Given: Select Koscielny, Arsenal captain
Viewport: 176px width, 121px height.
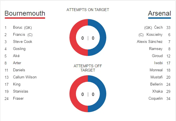Looking at the screenshot, I should click(x=154, y=35).
